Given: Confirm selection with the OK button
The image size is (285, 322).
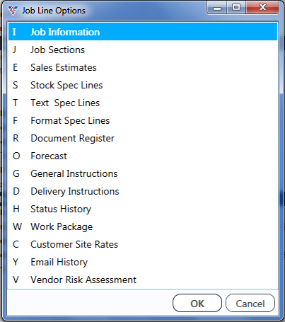Looking at the screenshot, I should (x=197, y=303).
